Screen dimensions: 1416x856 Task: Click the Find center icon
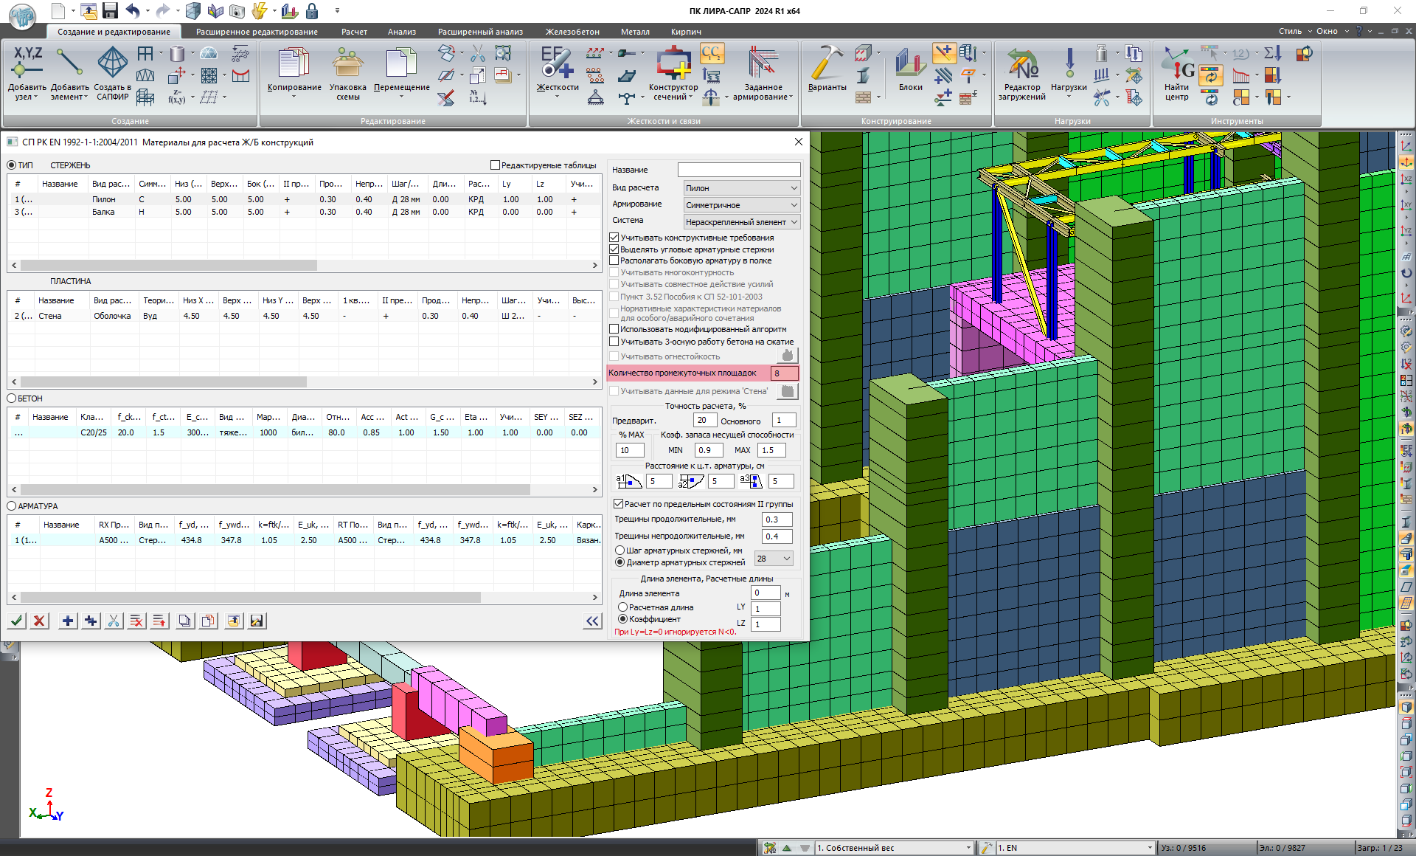tap(1177, 66)
